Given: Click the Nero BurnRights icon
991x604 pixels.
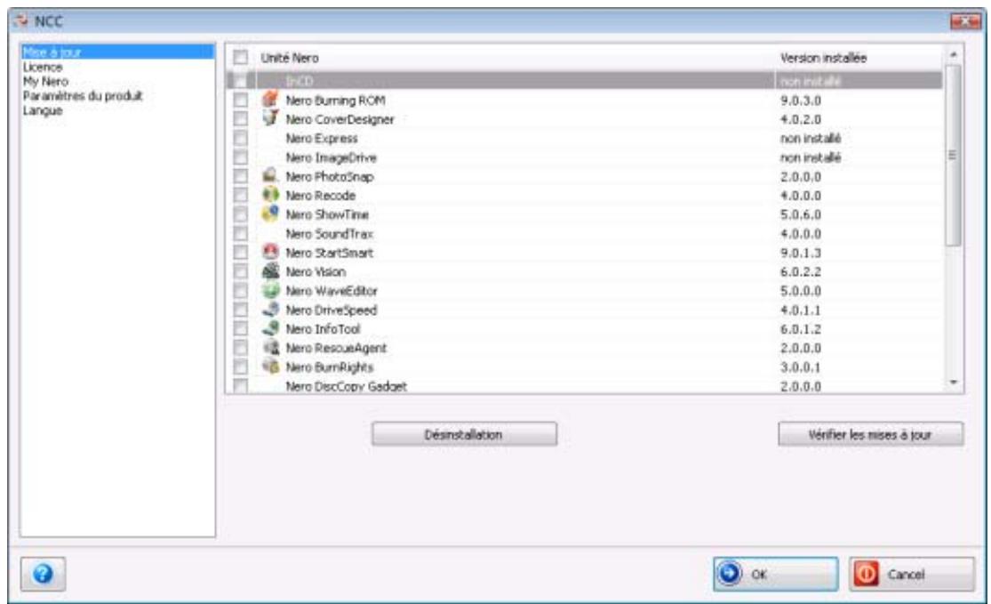Looking at the screenshot, I should coord(270,366).
